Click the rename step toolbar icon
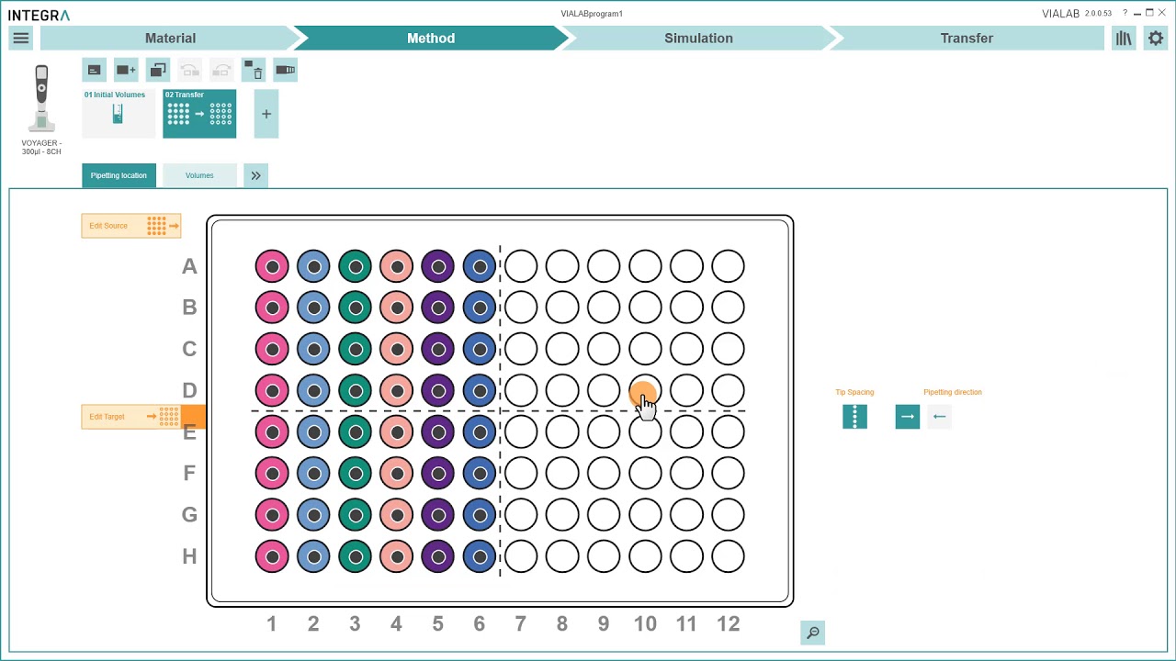 (94, 70)
